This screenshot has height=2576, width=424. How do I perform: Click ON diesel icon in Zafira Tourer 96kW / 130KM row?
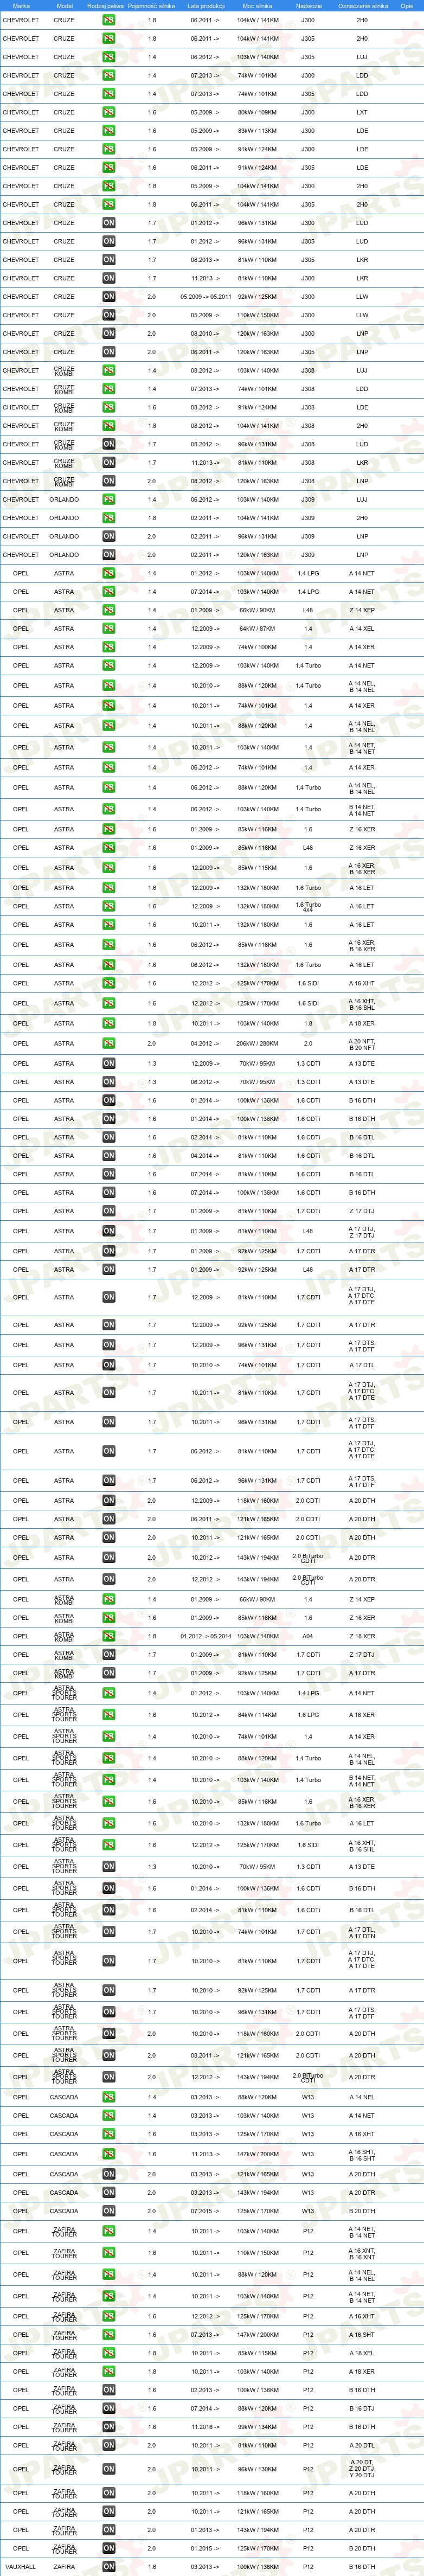(x=108, y=2469)
